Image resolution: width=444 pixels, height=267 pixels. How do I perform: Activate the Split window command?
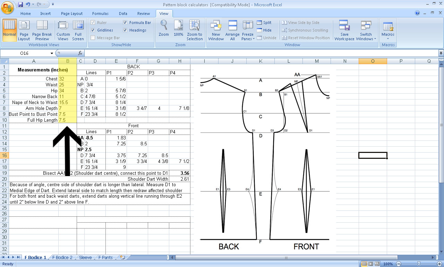pos(265,23)
